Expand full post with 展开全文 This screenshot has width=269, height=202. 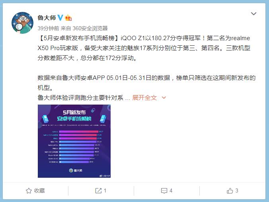144,98
